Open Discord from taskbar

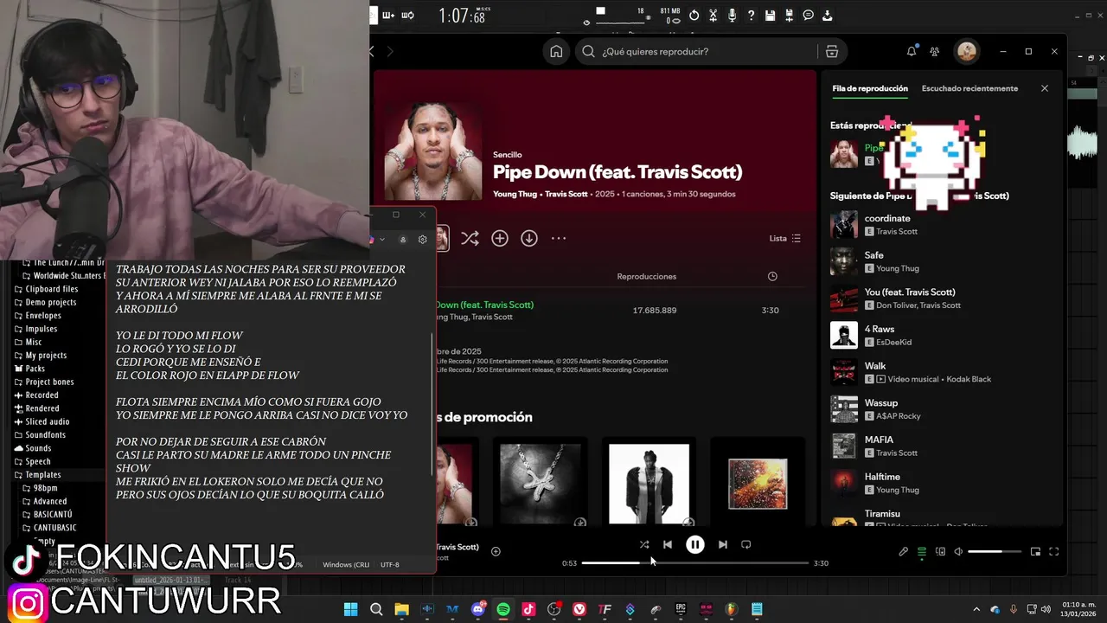[x=478, y=609]
